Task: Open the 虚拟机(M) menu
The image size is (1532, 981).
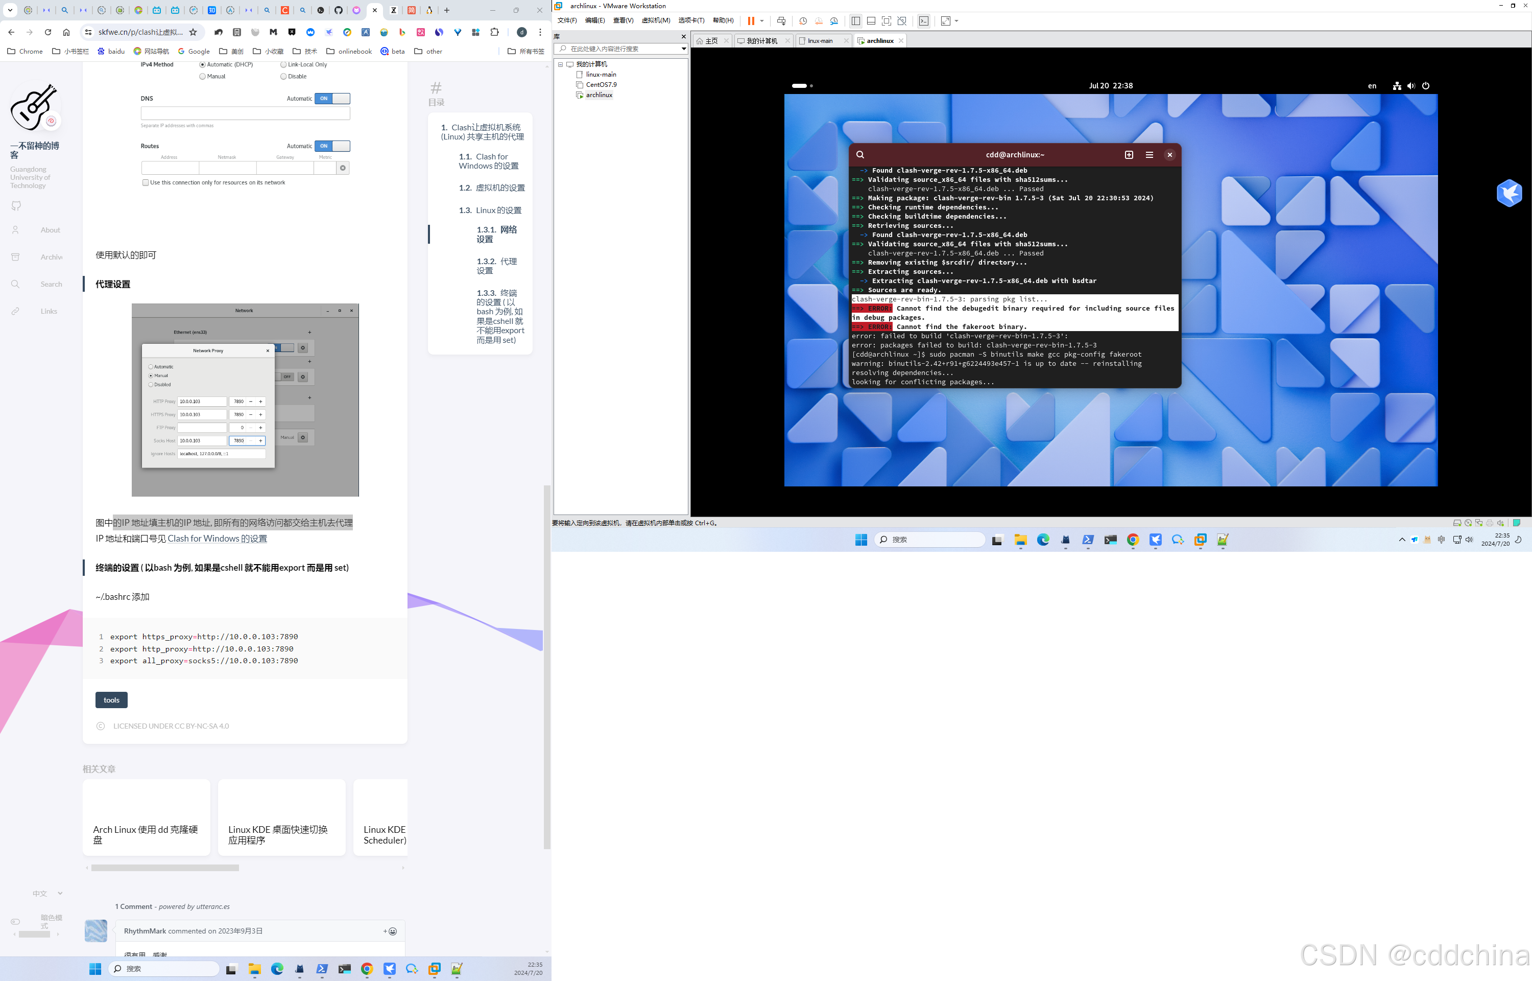Action: 656,20
